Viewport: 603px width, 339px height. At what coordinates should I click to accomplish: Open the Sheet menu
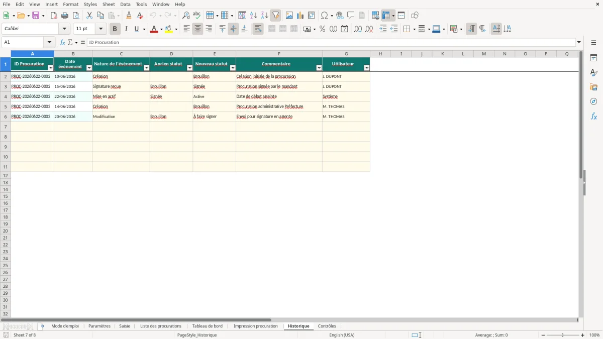[x=109, y=4]
